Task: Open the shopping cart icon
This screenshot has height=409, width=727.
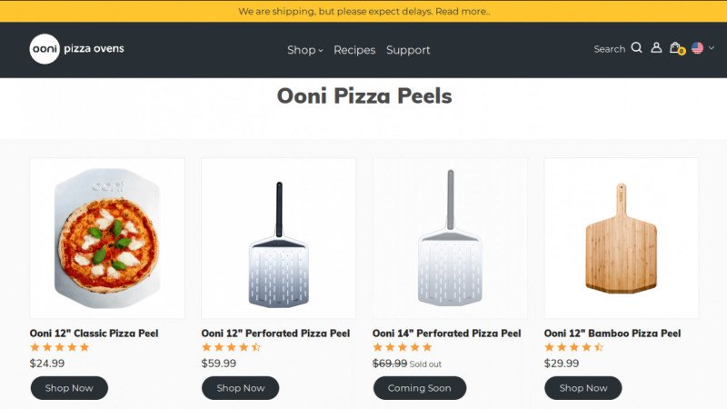Action: tap(675, 48)
